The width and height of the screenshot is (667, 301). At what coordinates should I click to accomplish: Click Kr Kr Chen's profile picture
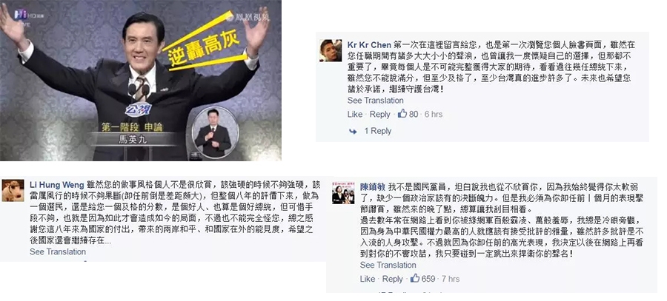point(331,50)
